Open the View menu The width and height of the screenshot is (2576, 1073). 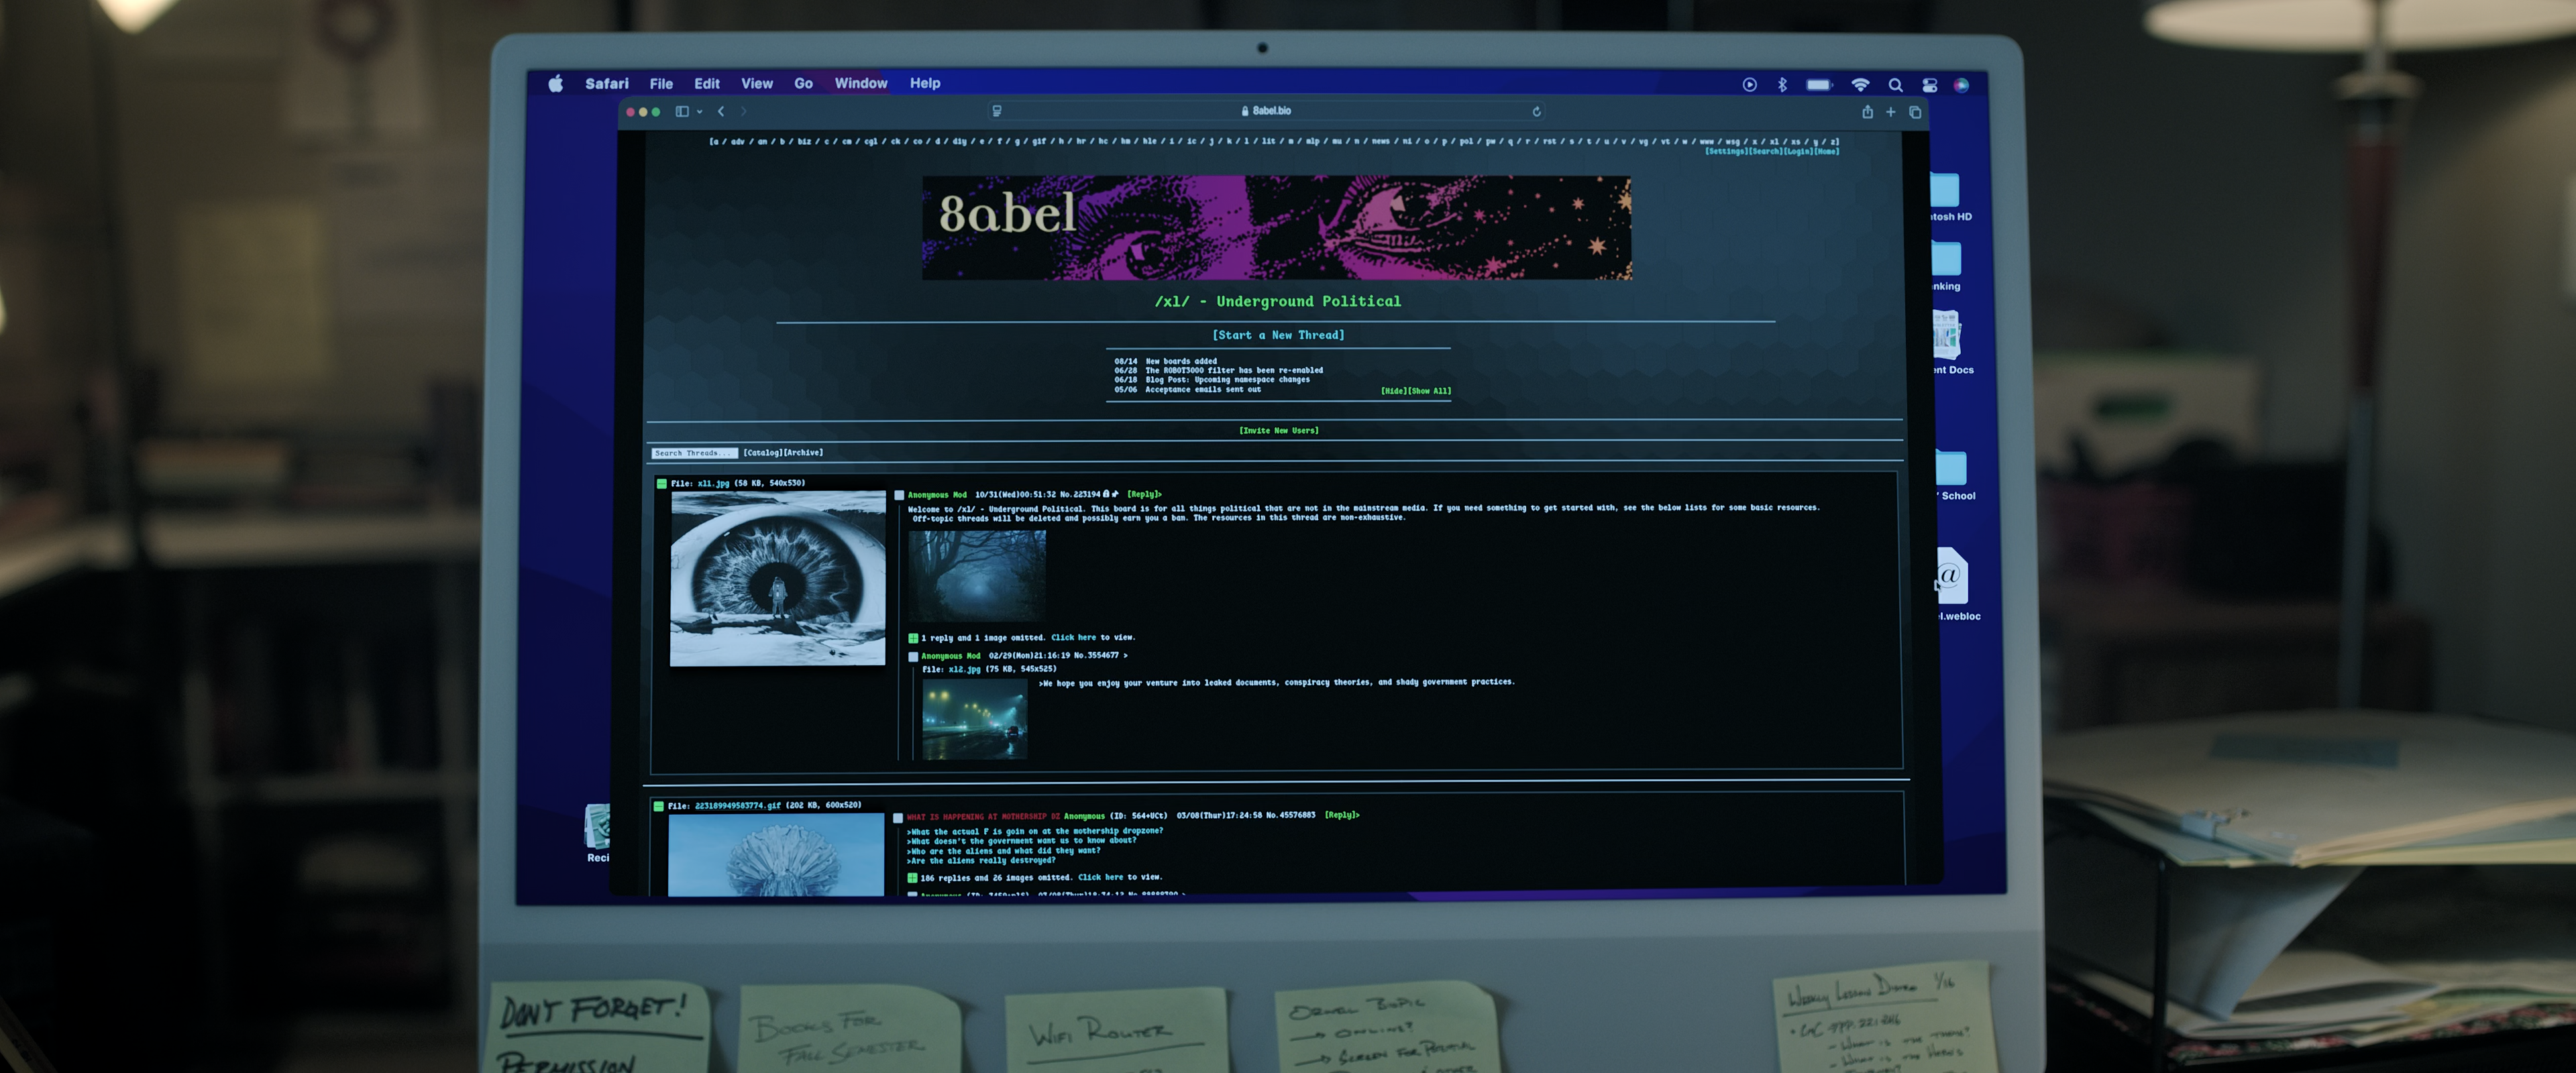(x=756, y=84)
